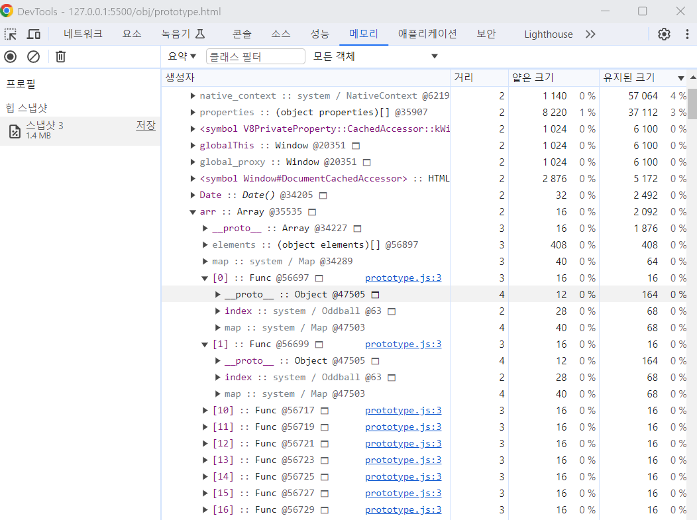This screenshot has width=697, height=520.
Task: Expand the [10] :: Func @56717 row
Action: click(205, 411)
